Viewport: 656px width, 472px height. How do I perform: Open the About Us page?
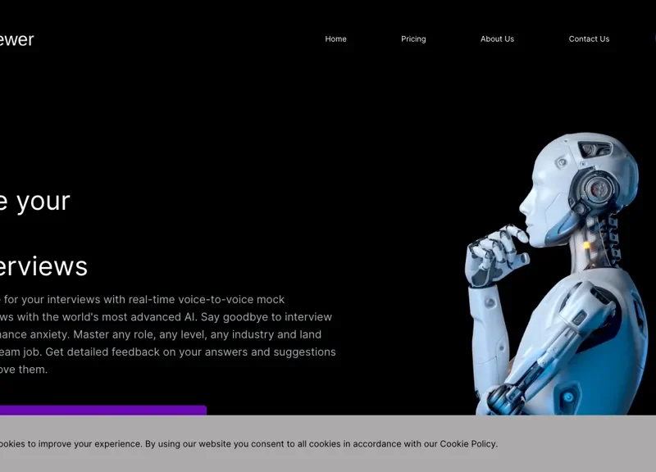pyautogui.click(x=497, y=39)
